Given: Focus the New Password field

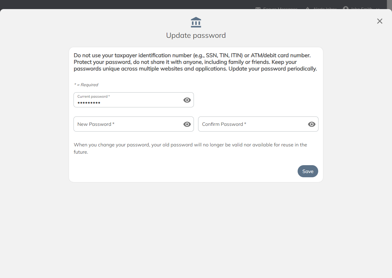Looking at the screenshot, I should (127, 124).
